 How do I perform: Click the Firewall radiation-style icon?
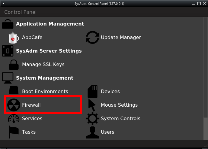(x=14, y=105)
